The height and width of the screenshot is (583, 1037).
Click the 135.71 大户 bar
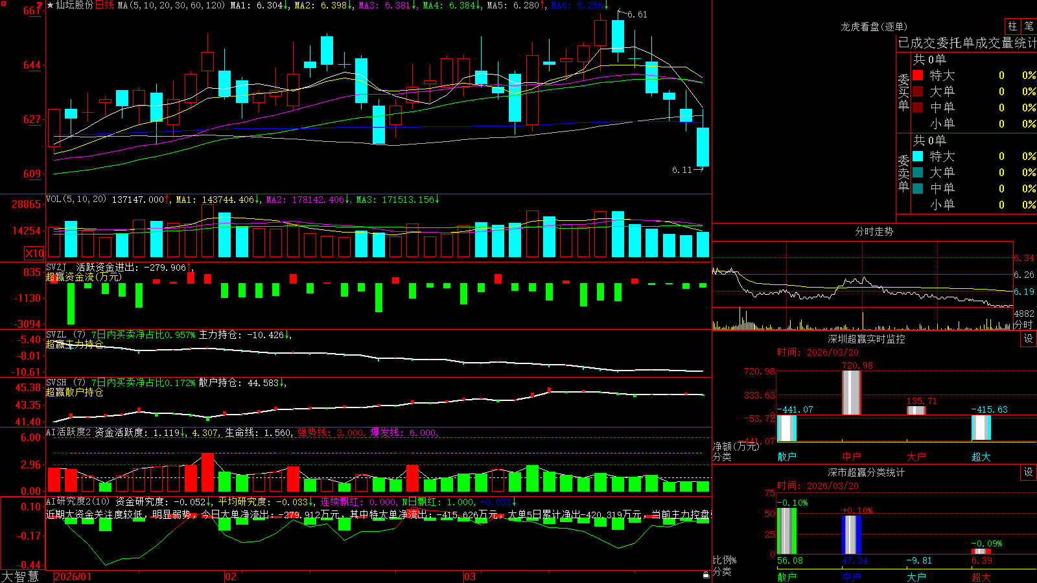[x=916, y=410]
